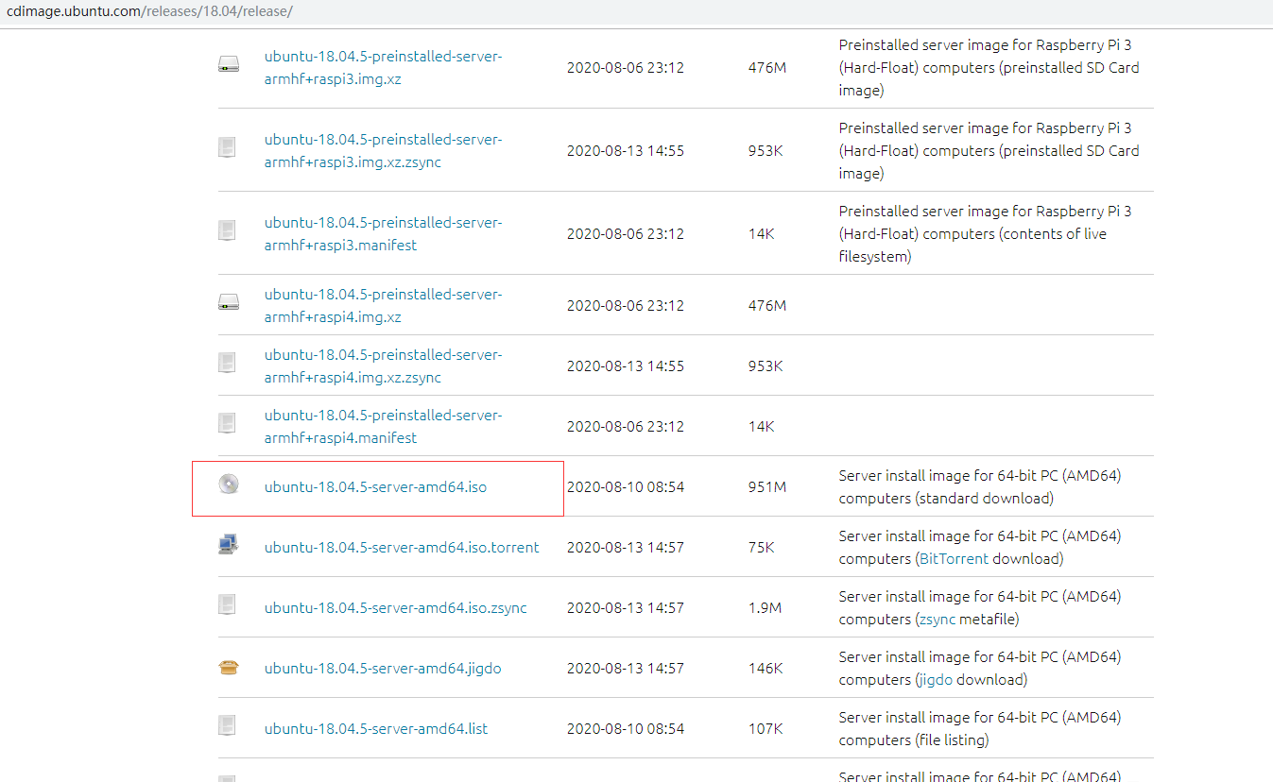Viewport: 1273px width, 782px height.
Task: Open the armhf+raspi3.manifest link
Action: [384, 234]
